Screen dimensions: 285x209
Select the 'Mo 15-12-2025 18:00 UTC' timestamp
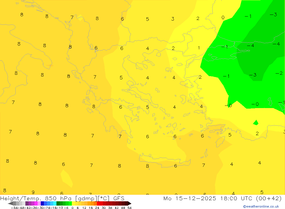[x=209, y=198]
